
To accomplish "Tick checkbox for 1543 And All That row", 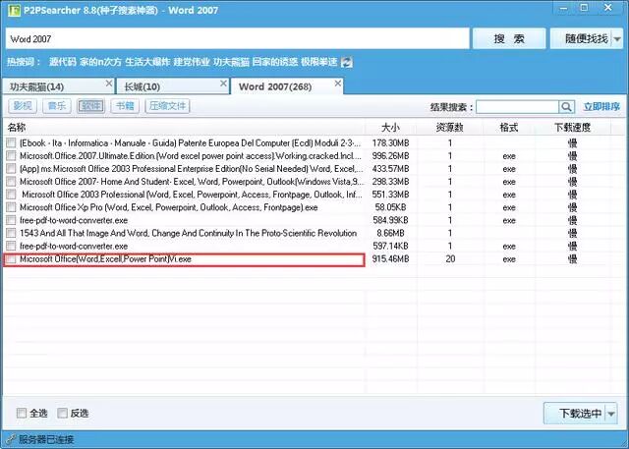I will [x=11, y=233].
